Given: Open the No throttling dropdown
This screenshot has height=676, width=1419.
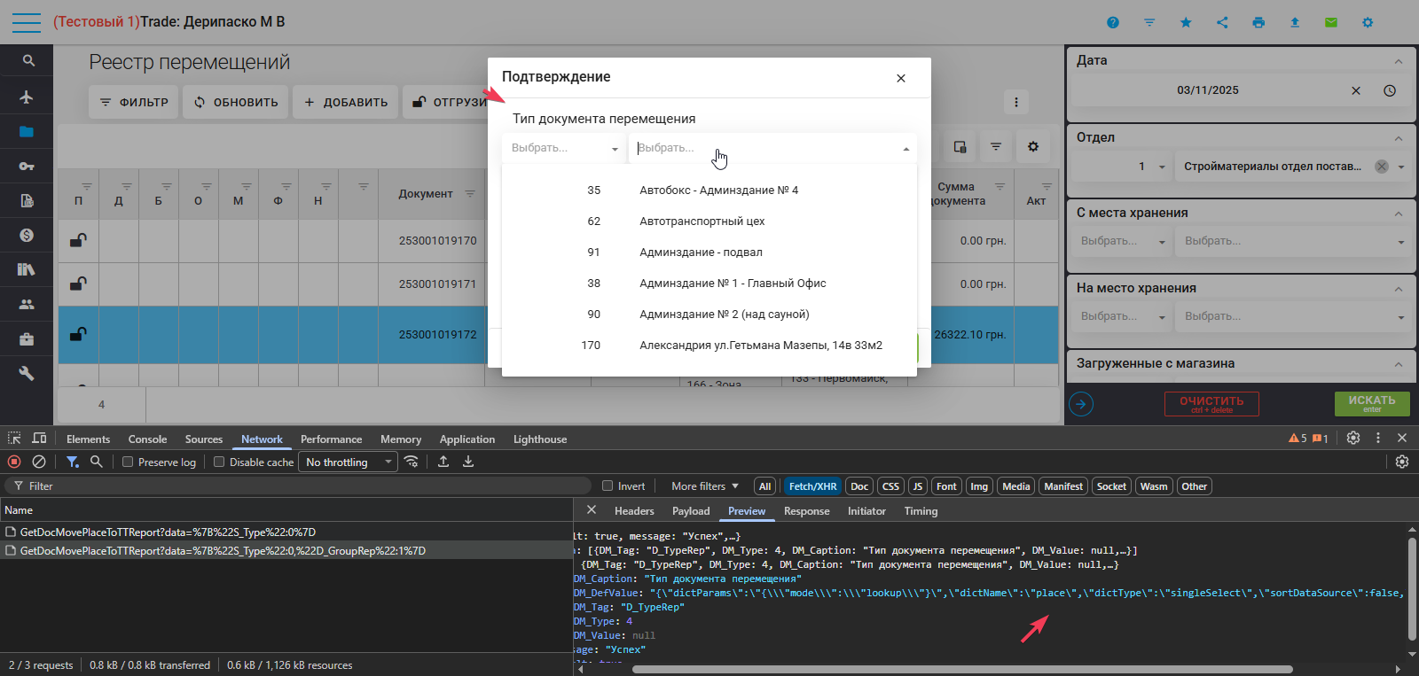Looking at the screenshot, I should tap(349, 462).
